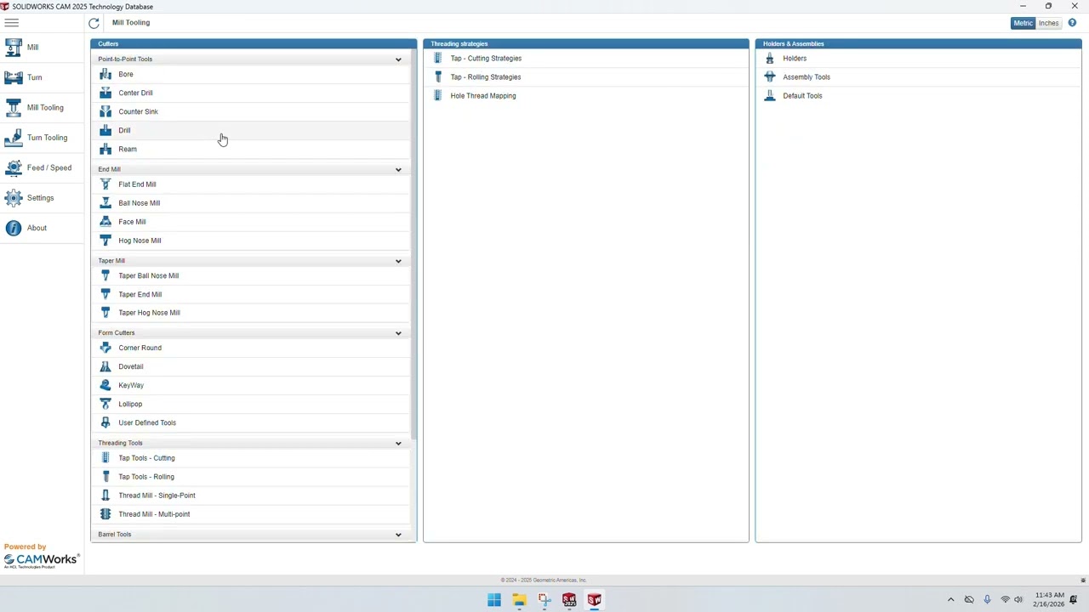Go to Turn Tooling section label
The width and height of the screenshot is (1089, 612).
(47, 138)
